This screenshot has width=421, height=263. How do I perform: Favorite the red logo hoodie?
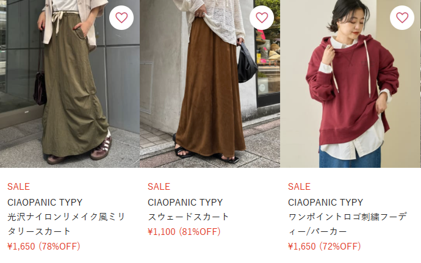(x=402, y=18)
